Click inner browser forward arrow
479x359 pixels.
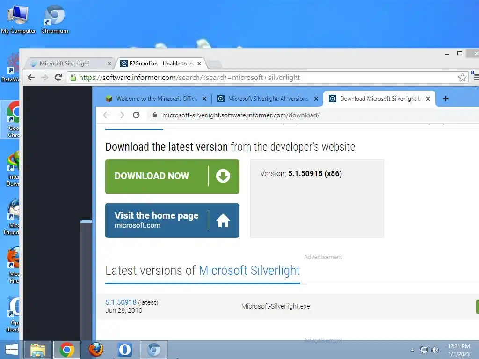pyautogui.click(x=121, y=115)
